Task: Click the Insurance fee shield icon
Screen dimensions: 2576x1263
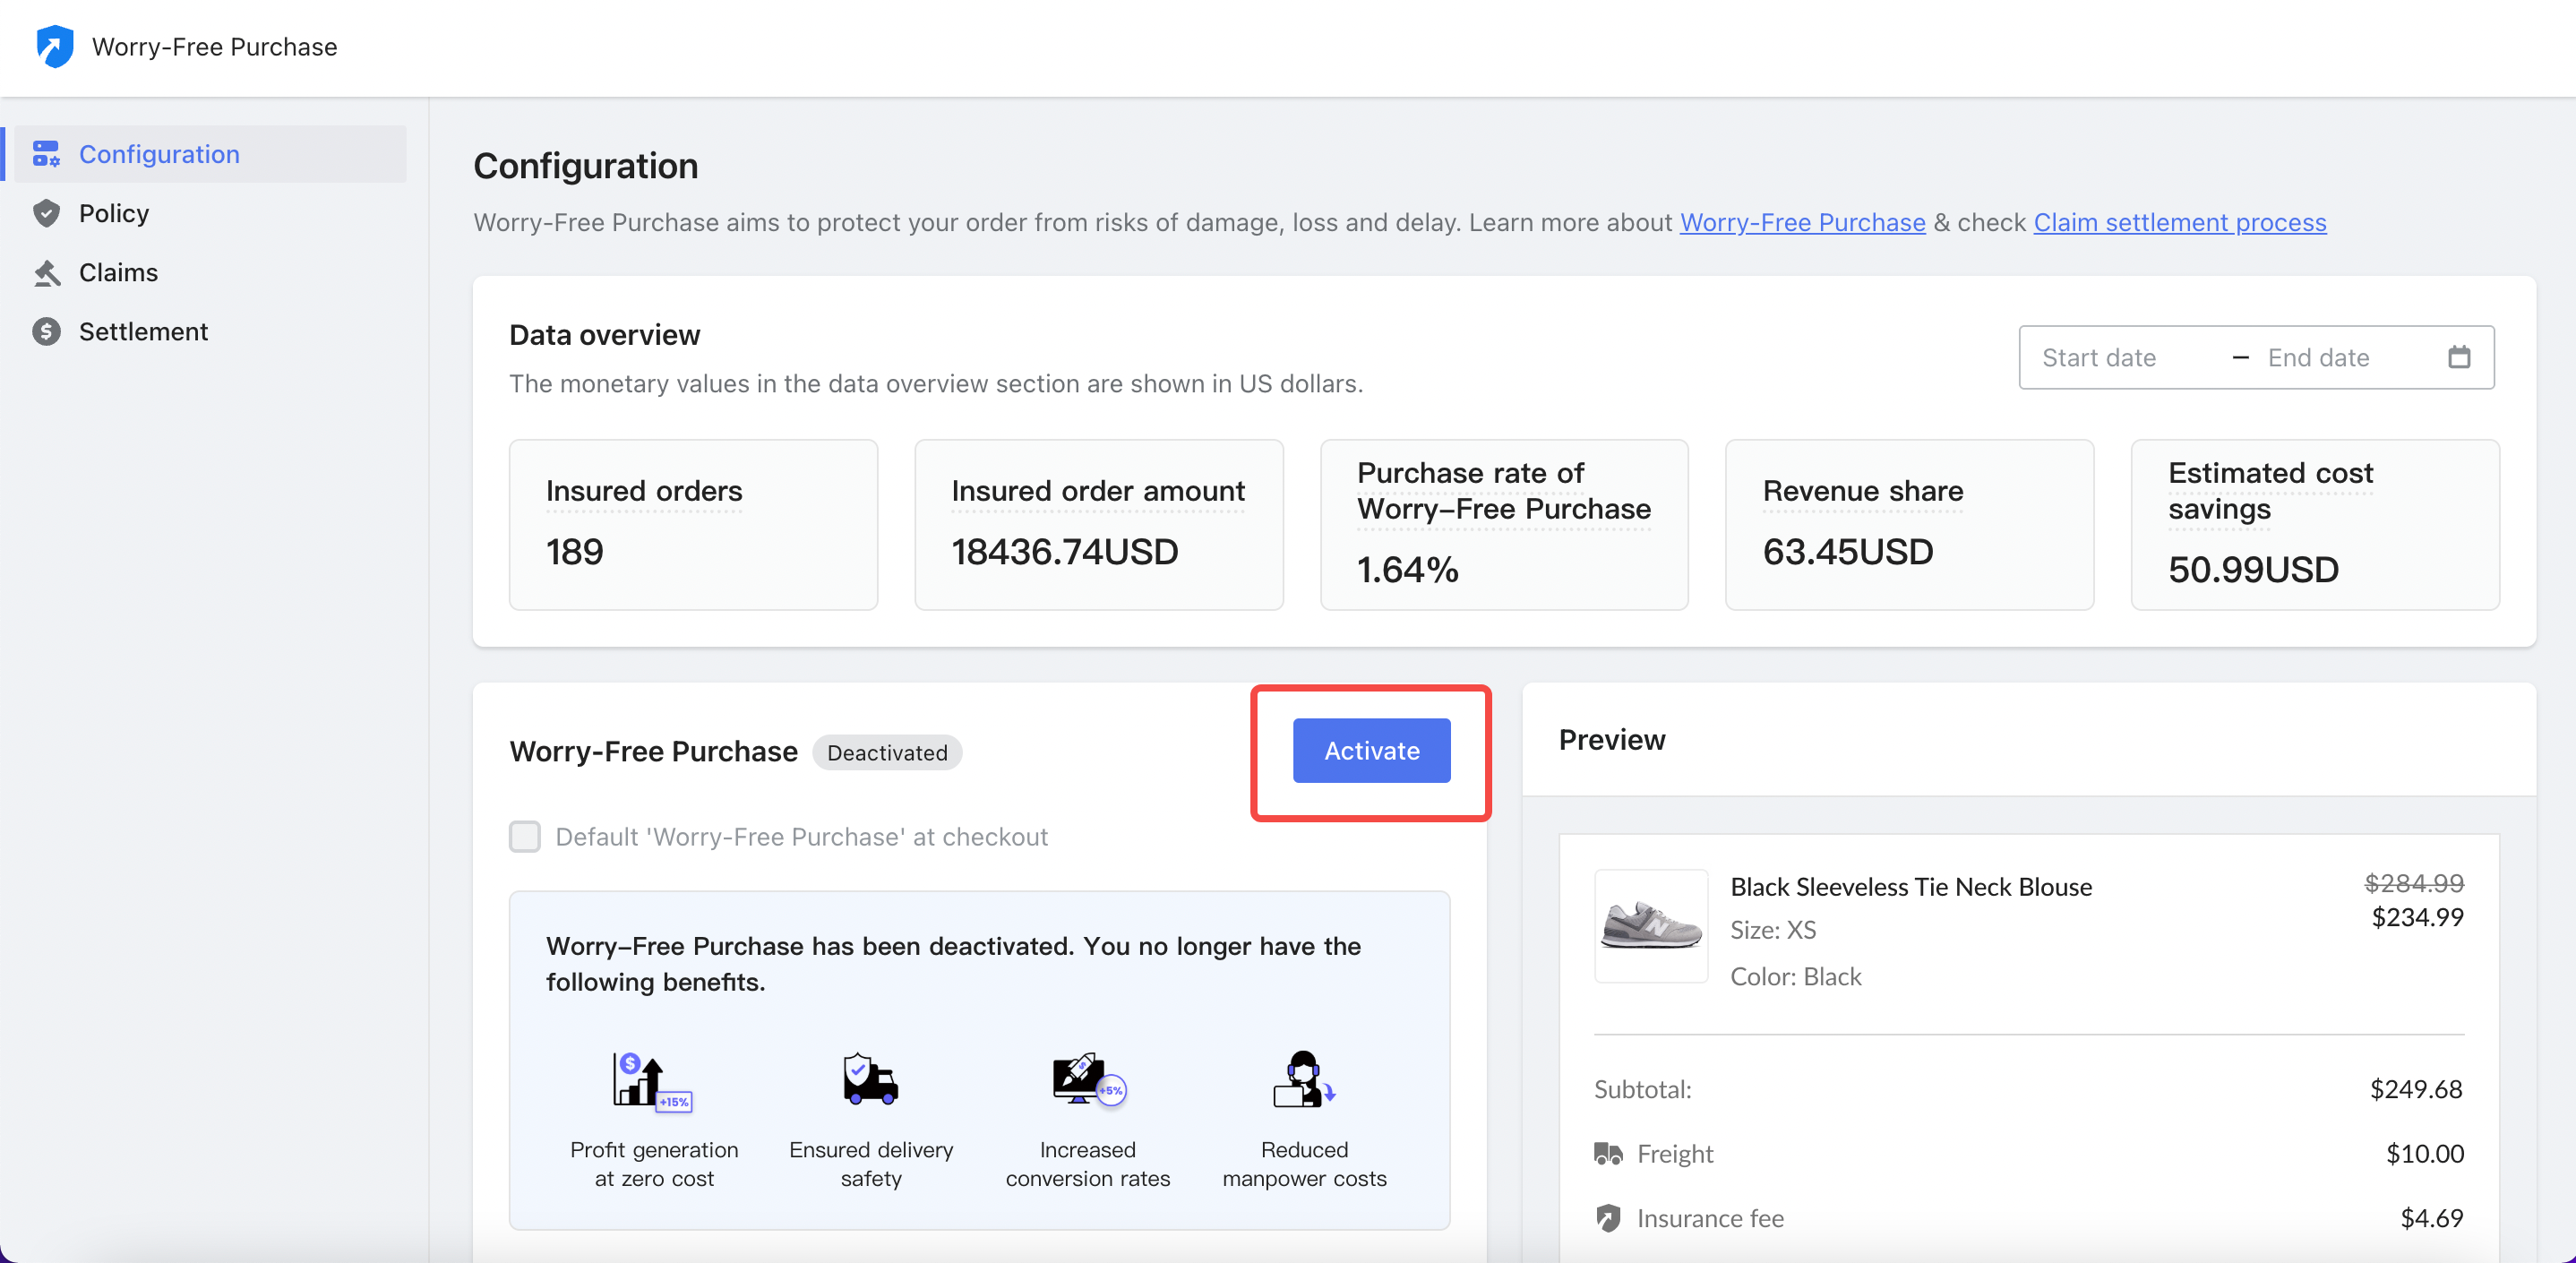Action: (x=1608, y=1218)
